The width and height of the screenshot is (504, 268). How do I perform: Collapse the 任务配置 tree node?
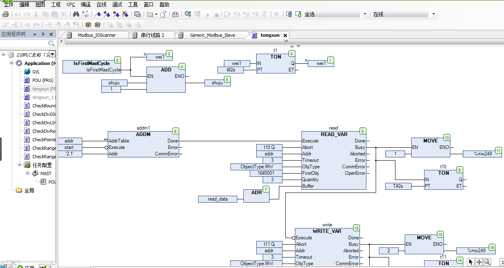click(19, 165)
